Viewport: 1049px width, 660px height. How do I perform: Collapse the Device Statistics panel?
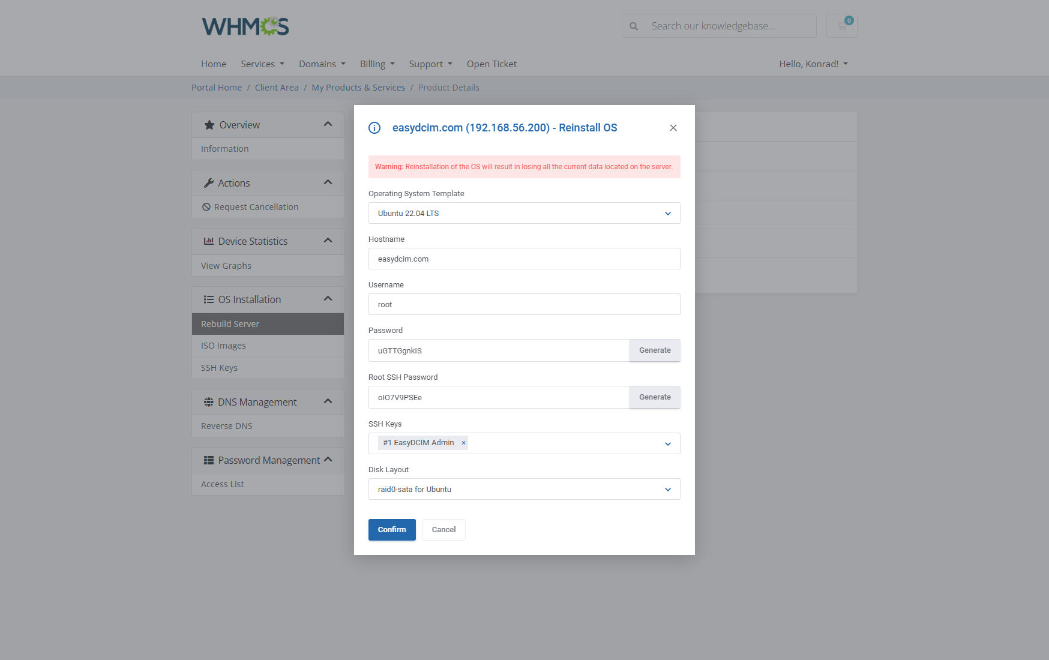pos(328,241)
